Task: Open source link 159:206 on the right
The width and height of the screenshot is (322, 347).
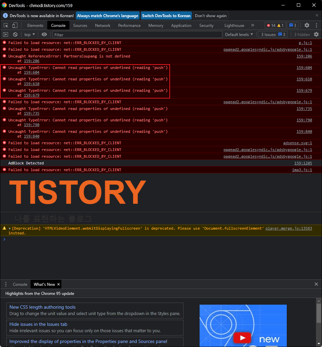Action: (x=304, y=56)
